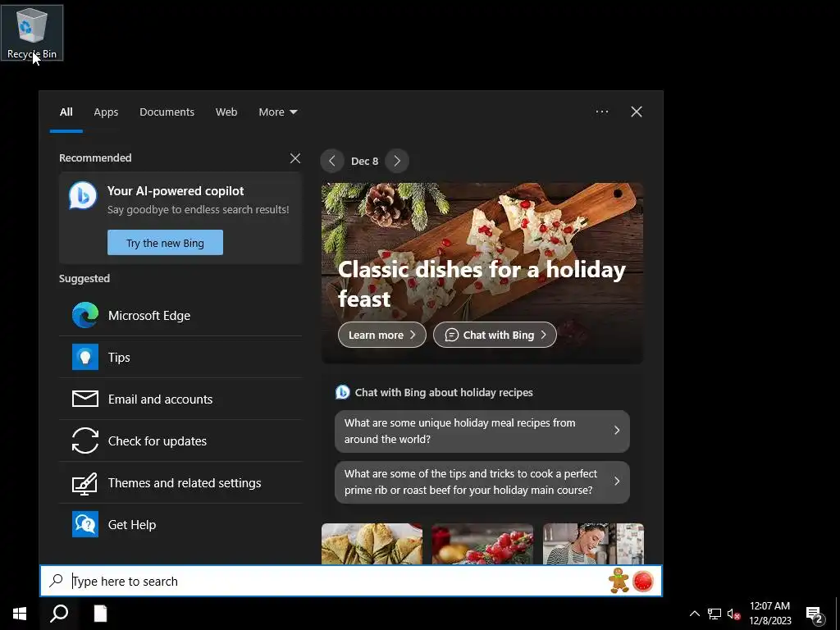Image resolution: width=840 pixels, height=630 pixels.
Task: Open the woman cooking thumbnail
Action: tap(594, 544)
